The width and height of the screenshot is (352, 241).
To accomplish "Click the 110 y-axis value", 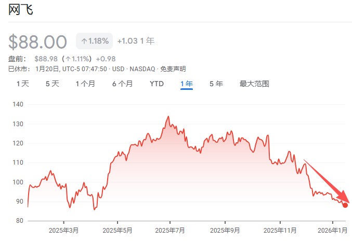I will (x=18, y=163).
